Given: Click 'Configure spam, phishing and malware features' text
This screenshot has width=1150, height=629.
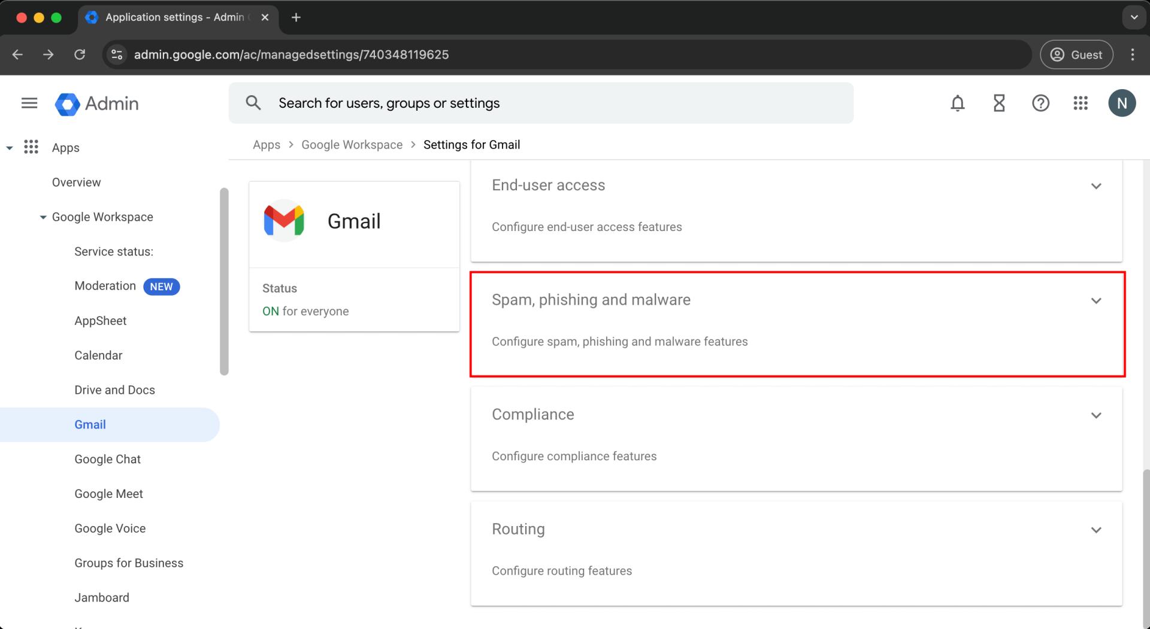Looking at the screenshot, I should tap(619, 341).
